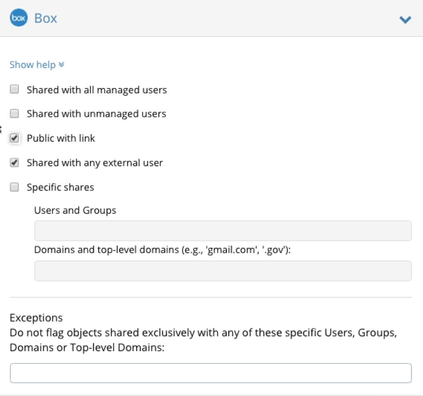423x396 pixels.
Task: Check the Specific shares checkbox
Action: pos(14,187)
